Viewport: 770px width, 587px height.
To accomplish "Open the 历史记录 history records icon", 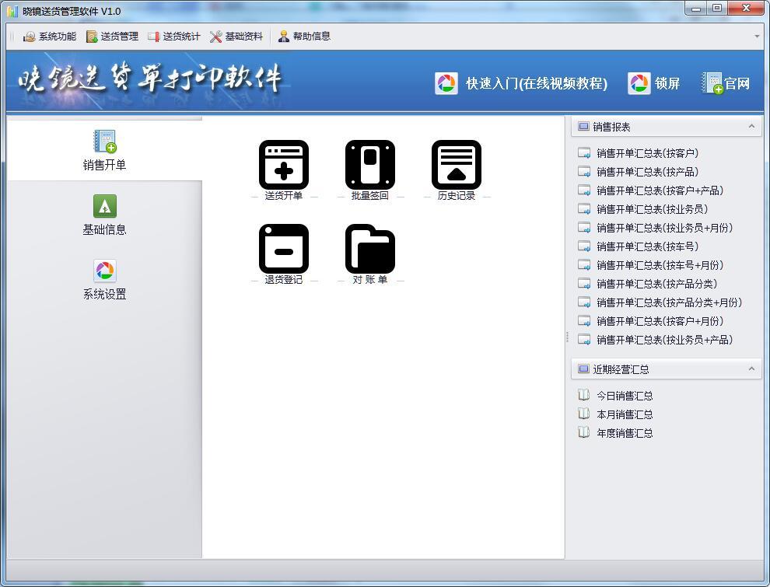I will (x=457, y=165).
